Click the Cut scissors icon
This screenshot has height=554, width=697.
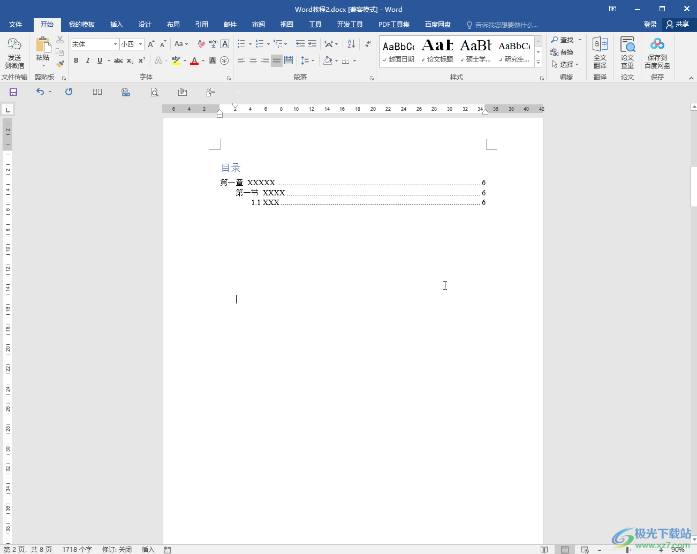pyautogui.click(x=60, y=40)
